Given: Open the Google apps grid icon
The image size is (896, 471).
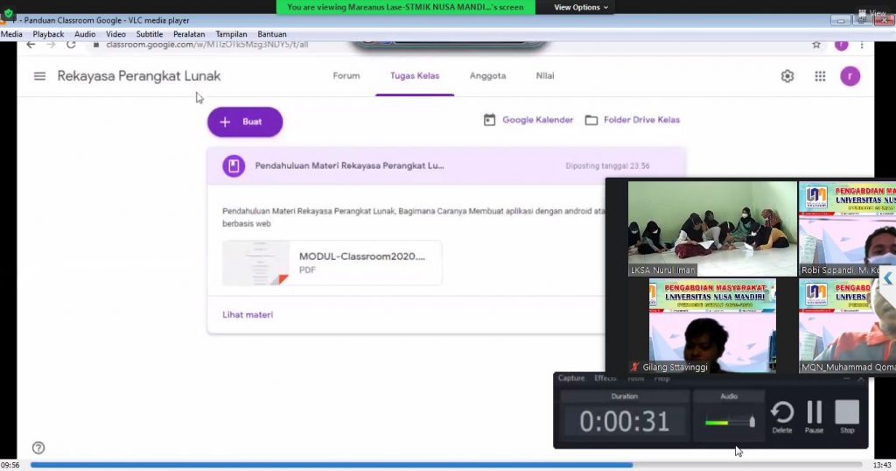Looking at the screenshot, I should 820,76.
